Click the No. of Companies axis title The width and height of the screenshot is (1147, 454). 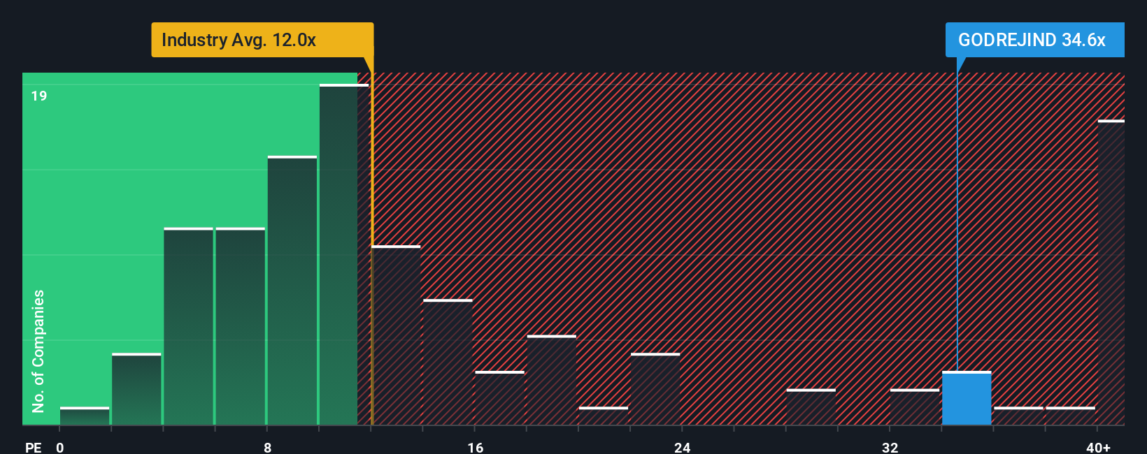[x=38, y=351]
